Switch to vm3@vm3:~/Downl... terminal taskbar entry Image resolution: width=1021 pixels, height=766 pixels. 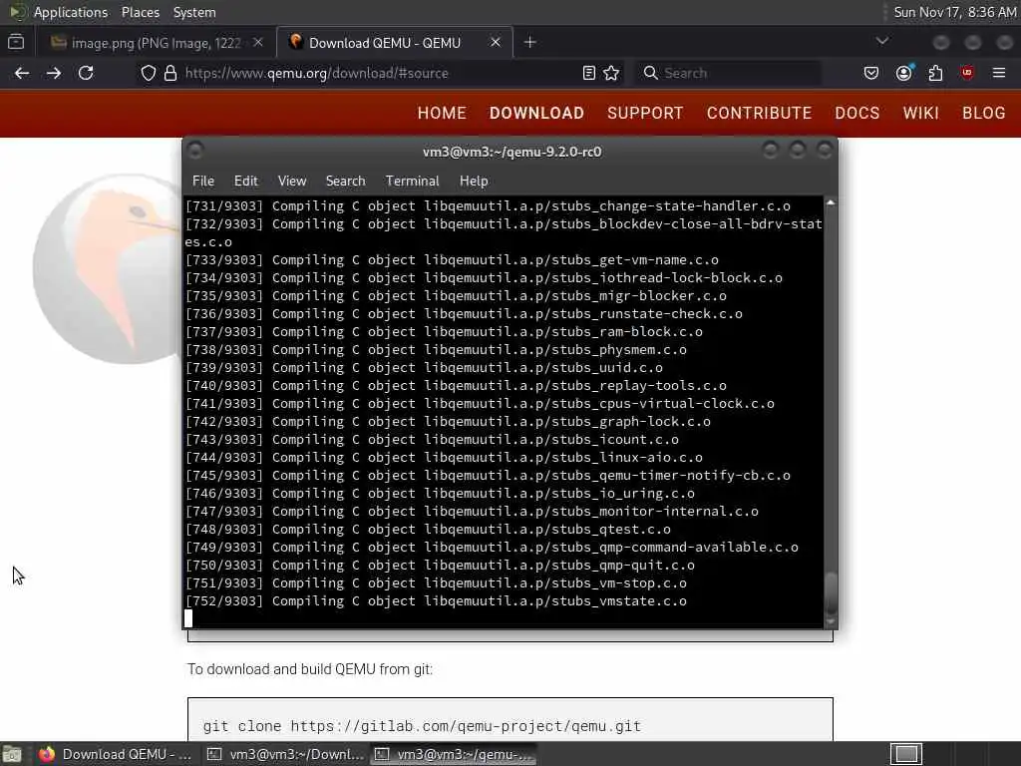pyautogui.click(x=285, y=754)
